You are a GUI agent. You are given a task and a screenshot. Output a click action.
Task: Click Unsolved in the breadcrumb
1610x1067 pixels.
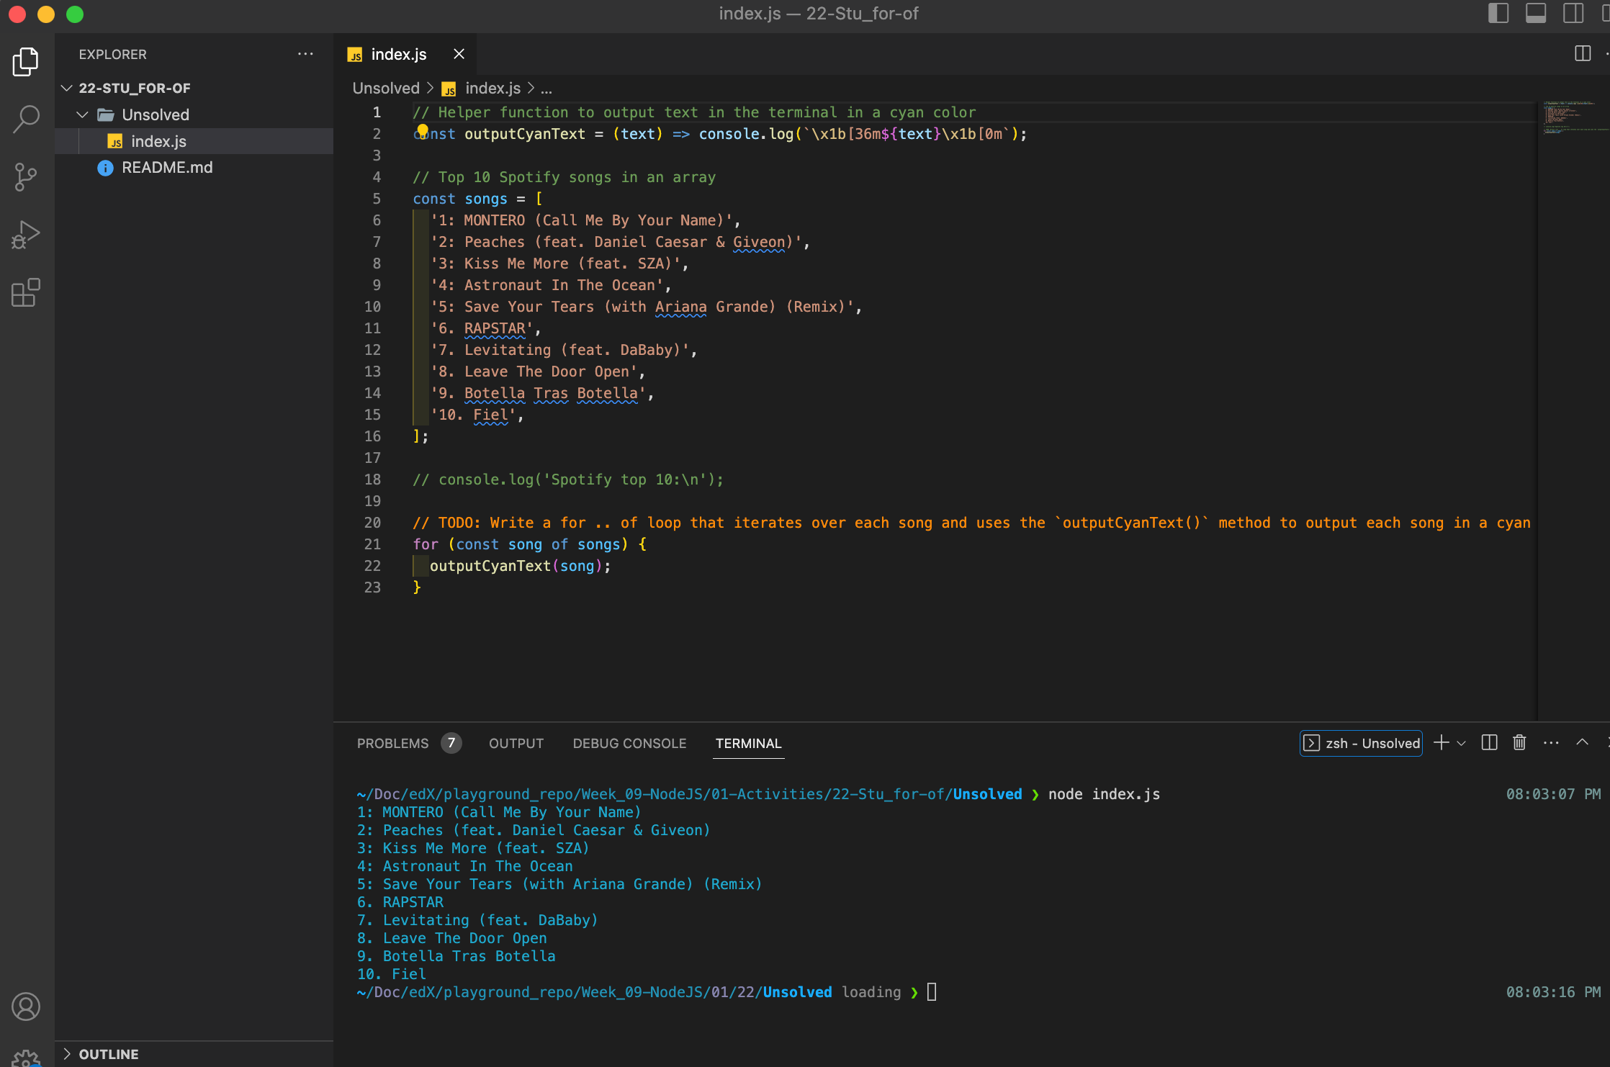[386, 89]
